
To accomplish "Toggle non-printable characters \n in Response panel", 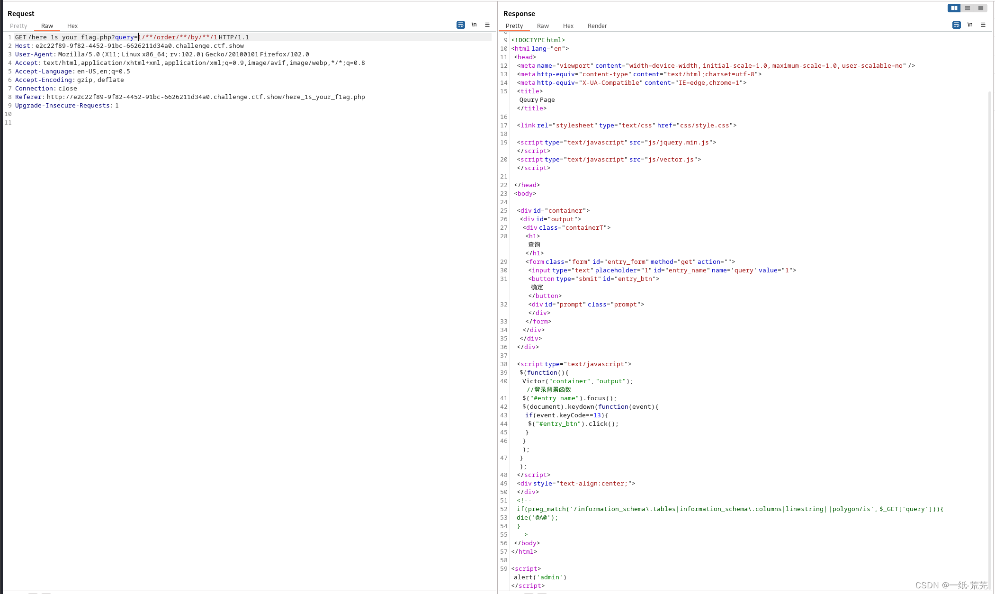I will click(x=970, y=25).
